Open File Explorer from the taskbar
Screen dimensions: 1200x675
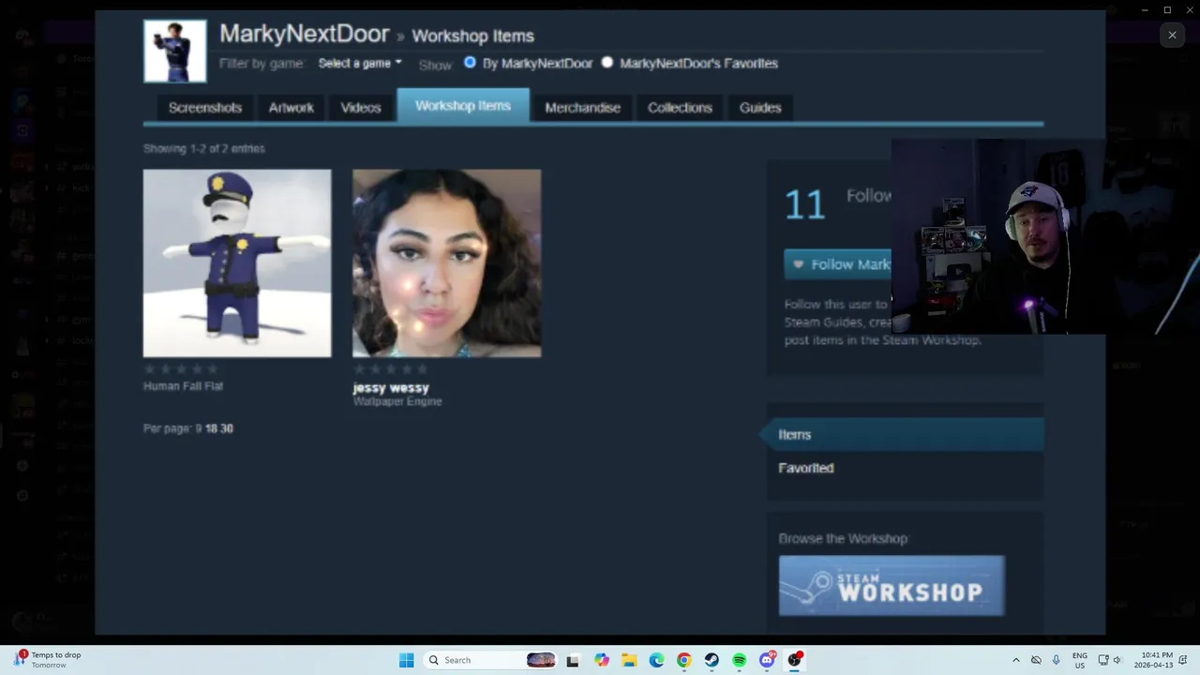[x=629, y=660]
